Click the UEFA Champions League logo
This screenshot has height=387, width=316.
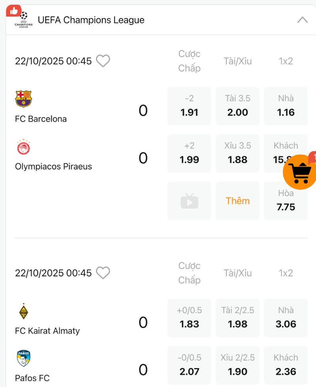[x=24, y=20]
